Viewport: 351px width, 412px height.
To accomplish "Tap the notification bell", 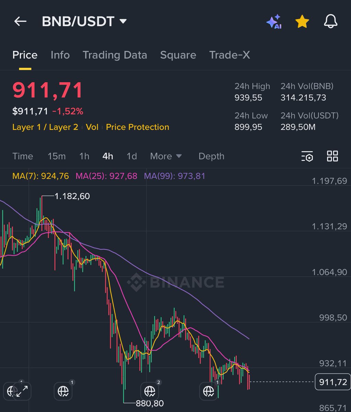I will pos(330,21).
